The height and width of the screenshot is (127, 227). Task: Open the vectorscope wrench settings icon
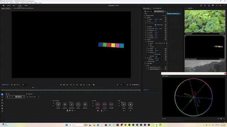(x=218, y=119)
